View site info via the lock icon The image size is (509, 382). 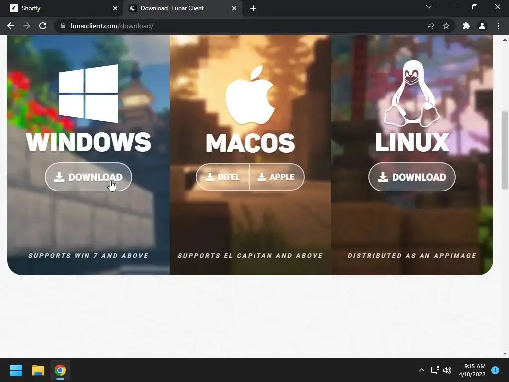pyautogui.click(x=63, y=26)
